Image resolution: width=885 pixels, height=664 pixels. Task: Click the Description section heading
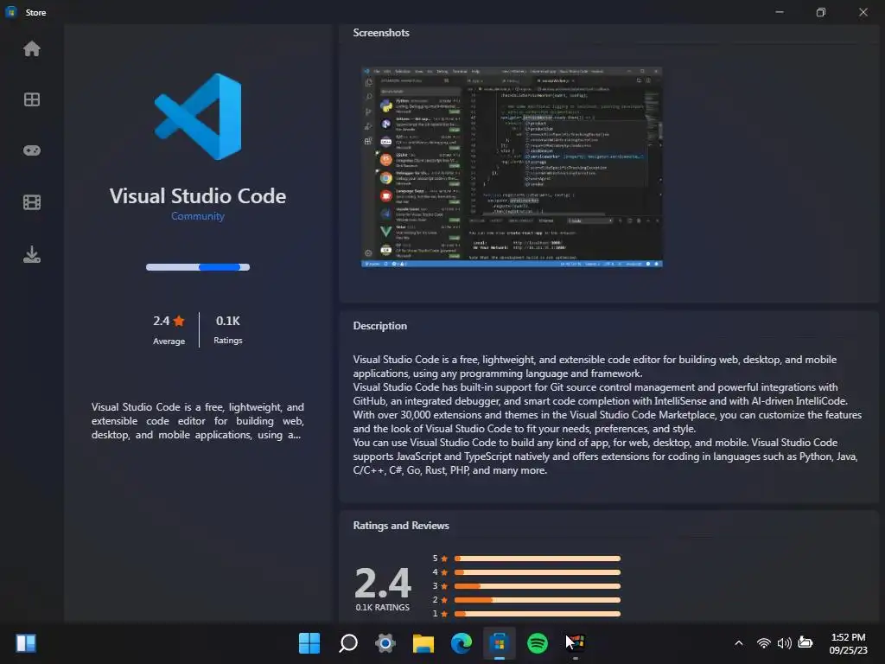pos(380,326)
